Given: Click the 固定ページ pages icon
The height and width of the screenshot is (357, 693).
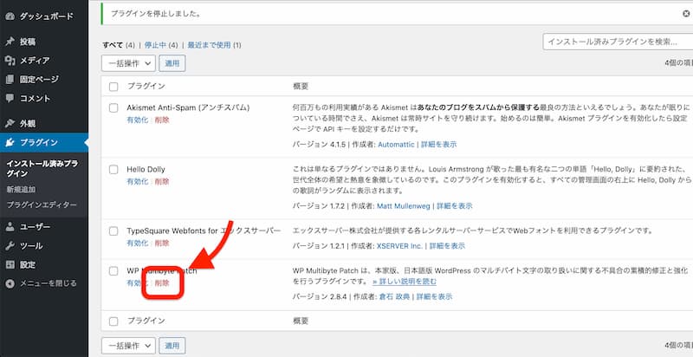Looking at the screenshot, I should [10, 80].
